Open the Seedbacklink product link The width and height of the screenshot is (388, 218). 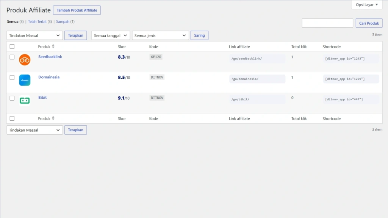coord(50,57)
